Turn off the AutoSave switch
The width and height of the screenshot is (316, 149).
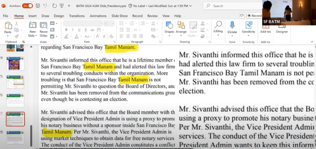click(27, 6)
